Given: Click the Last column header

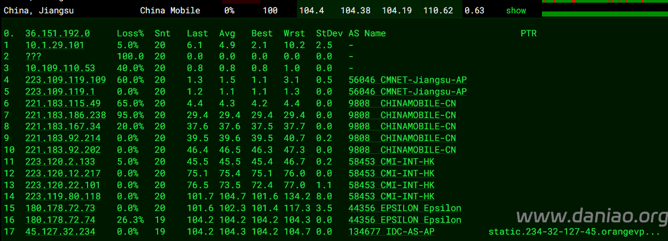Looking at the screenshot, I should (198, 33).
